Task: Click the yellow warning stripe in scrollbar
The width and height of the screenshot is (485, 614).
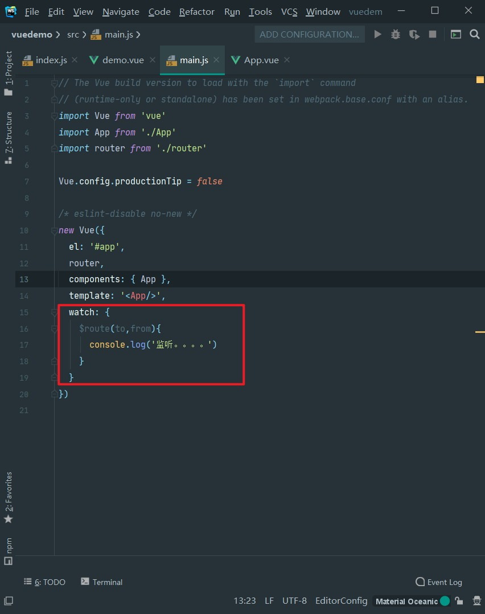Action: [x=480, y=332]
